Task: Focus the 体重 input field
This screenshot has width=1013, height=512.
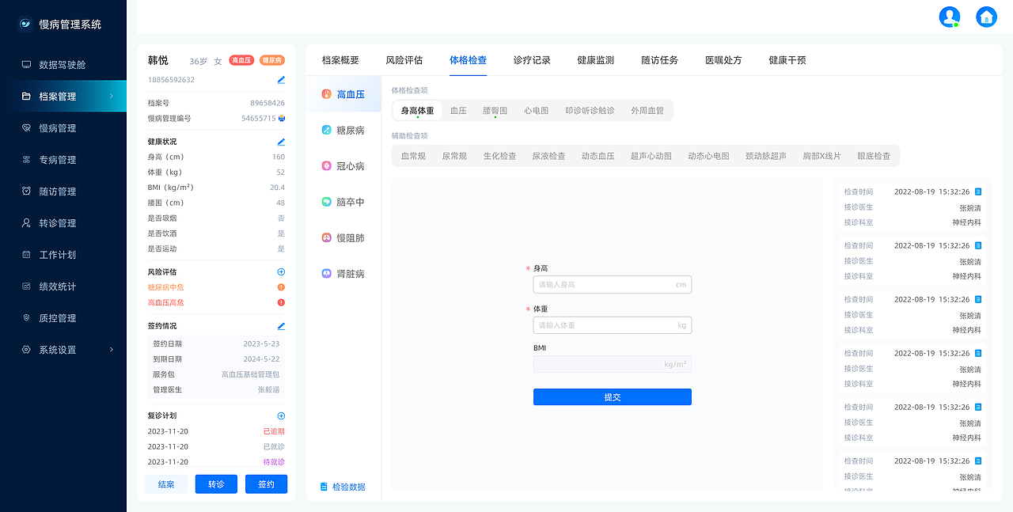Action: (x=613, y=325)
